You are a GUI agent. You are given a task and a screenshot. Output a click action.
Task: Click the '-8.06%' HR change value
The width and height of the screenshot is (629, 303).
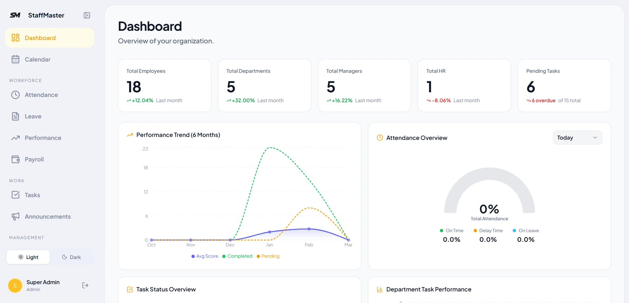442,101
